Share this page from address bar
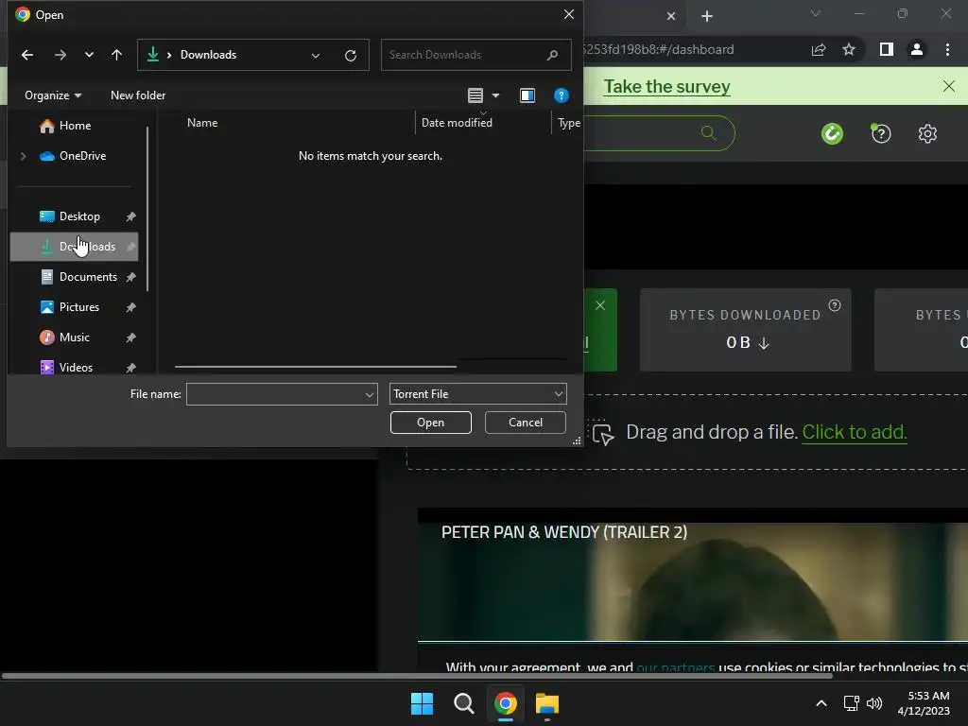Screen dimensions: 968x726 (x=819, y=49)
